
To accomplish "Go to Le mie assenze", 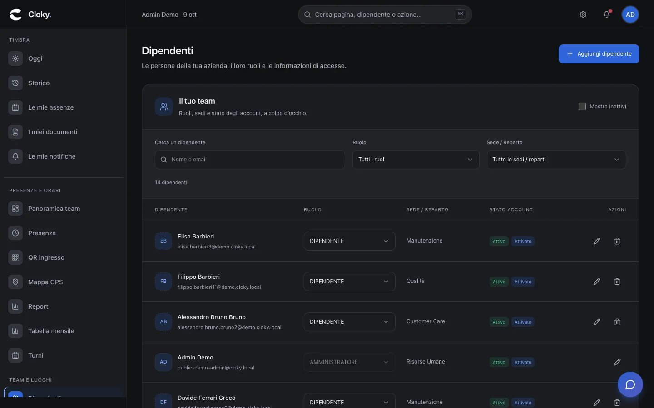I will tap(63, 107).
